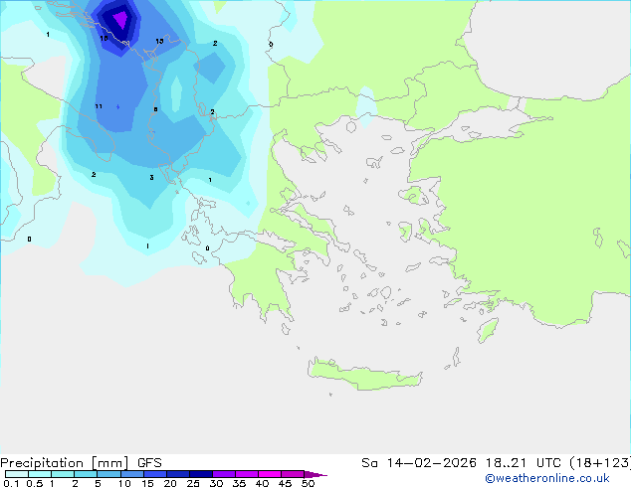This screenshot has height=487, width=631.
Task: Click the legend tick label "10"
Action: 124,483
